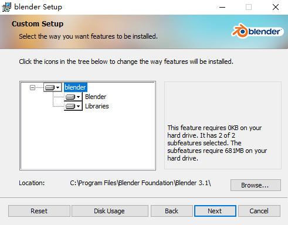Click Browse to change install location

click(x=256, y=185)
